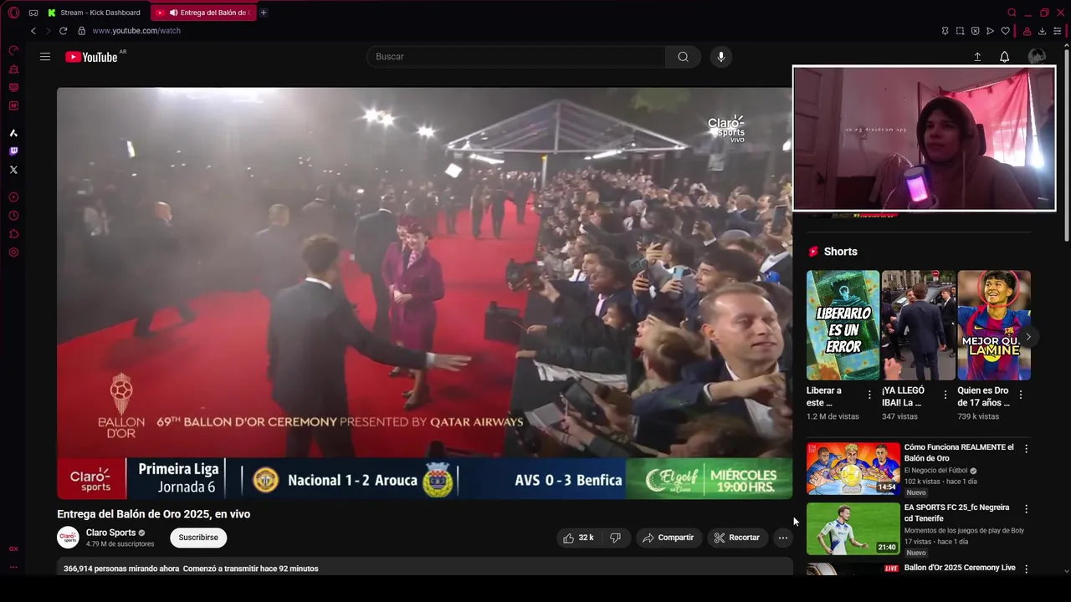This screenshot has width=1071, height=602.
Task: Open the browser heart bookmarks icon
Action: point(1006,31)
